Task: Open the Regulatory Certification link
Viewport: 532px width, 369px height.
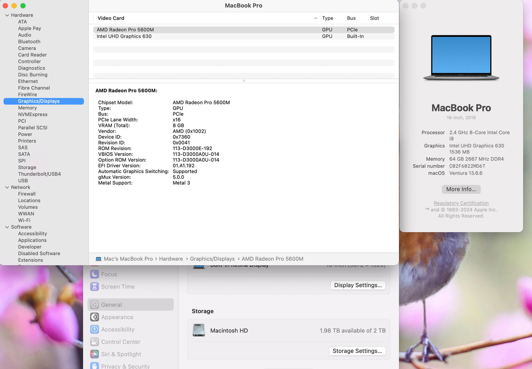Action: [x=461, y=203]
